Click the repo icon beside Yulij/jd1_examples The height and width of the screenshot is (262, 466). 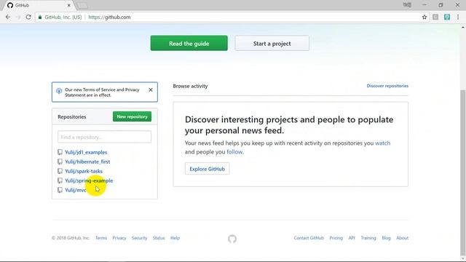[x=60, y=152]
